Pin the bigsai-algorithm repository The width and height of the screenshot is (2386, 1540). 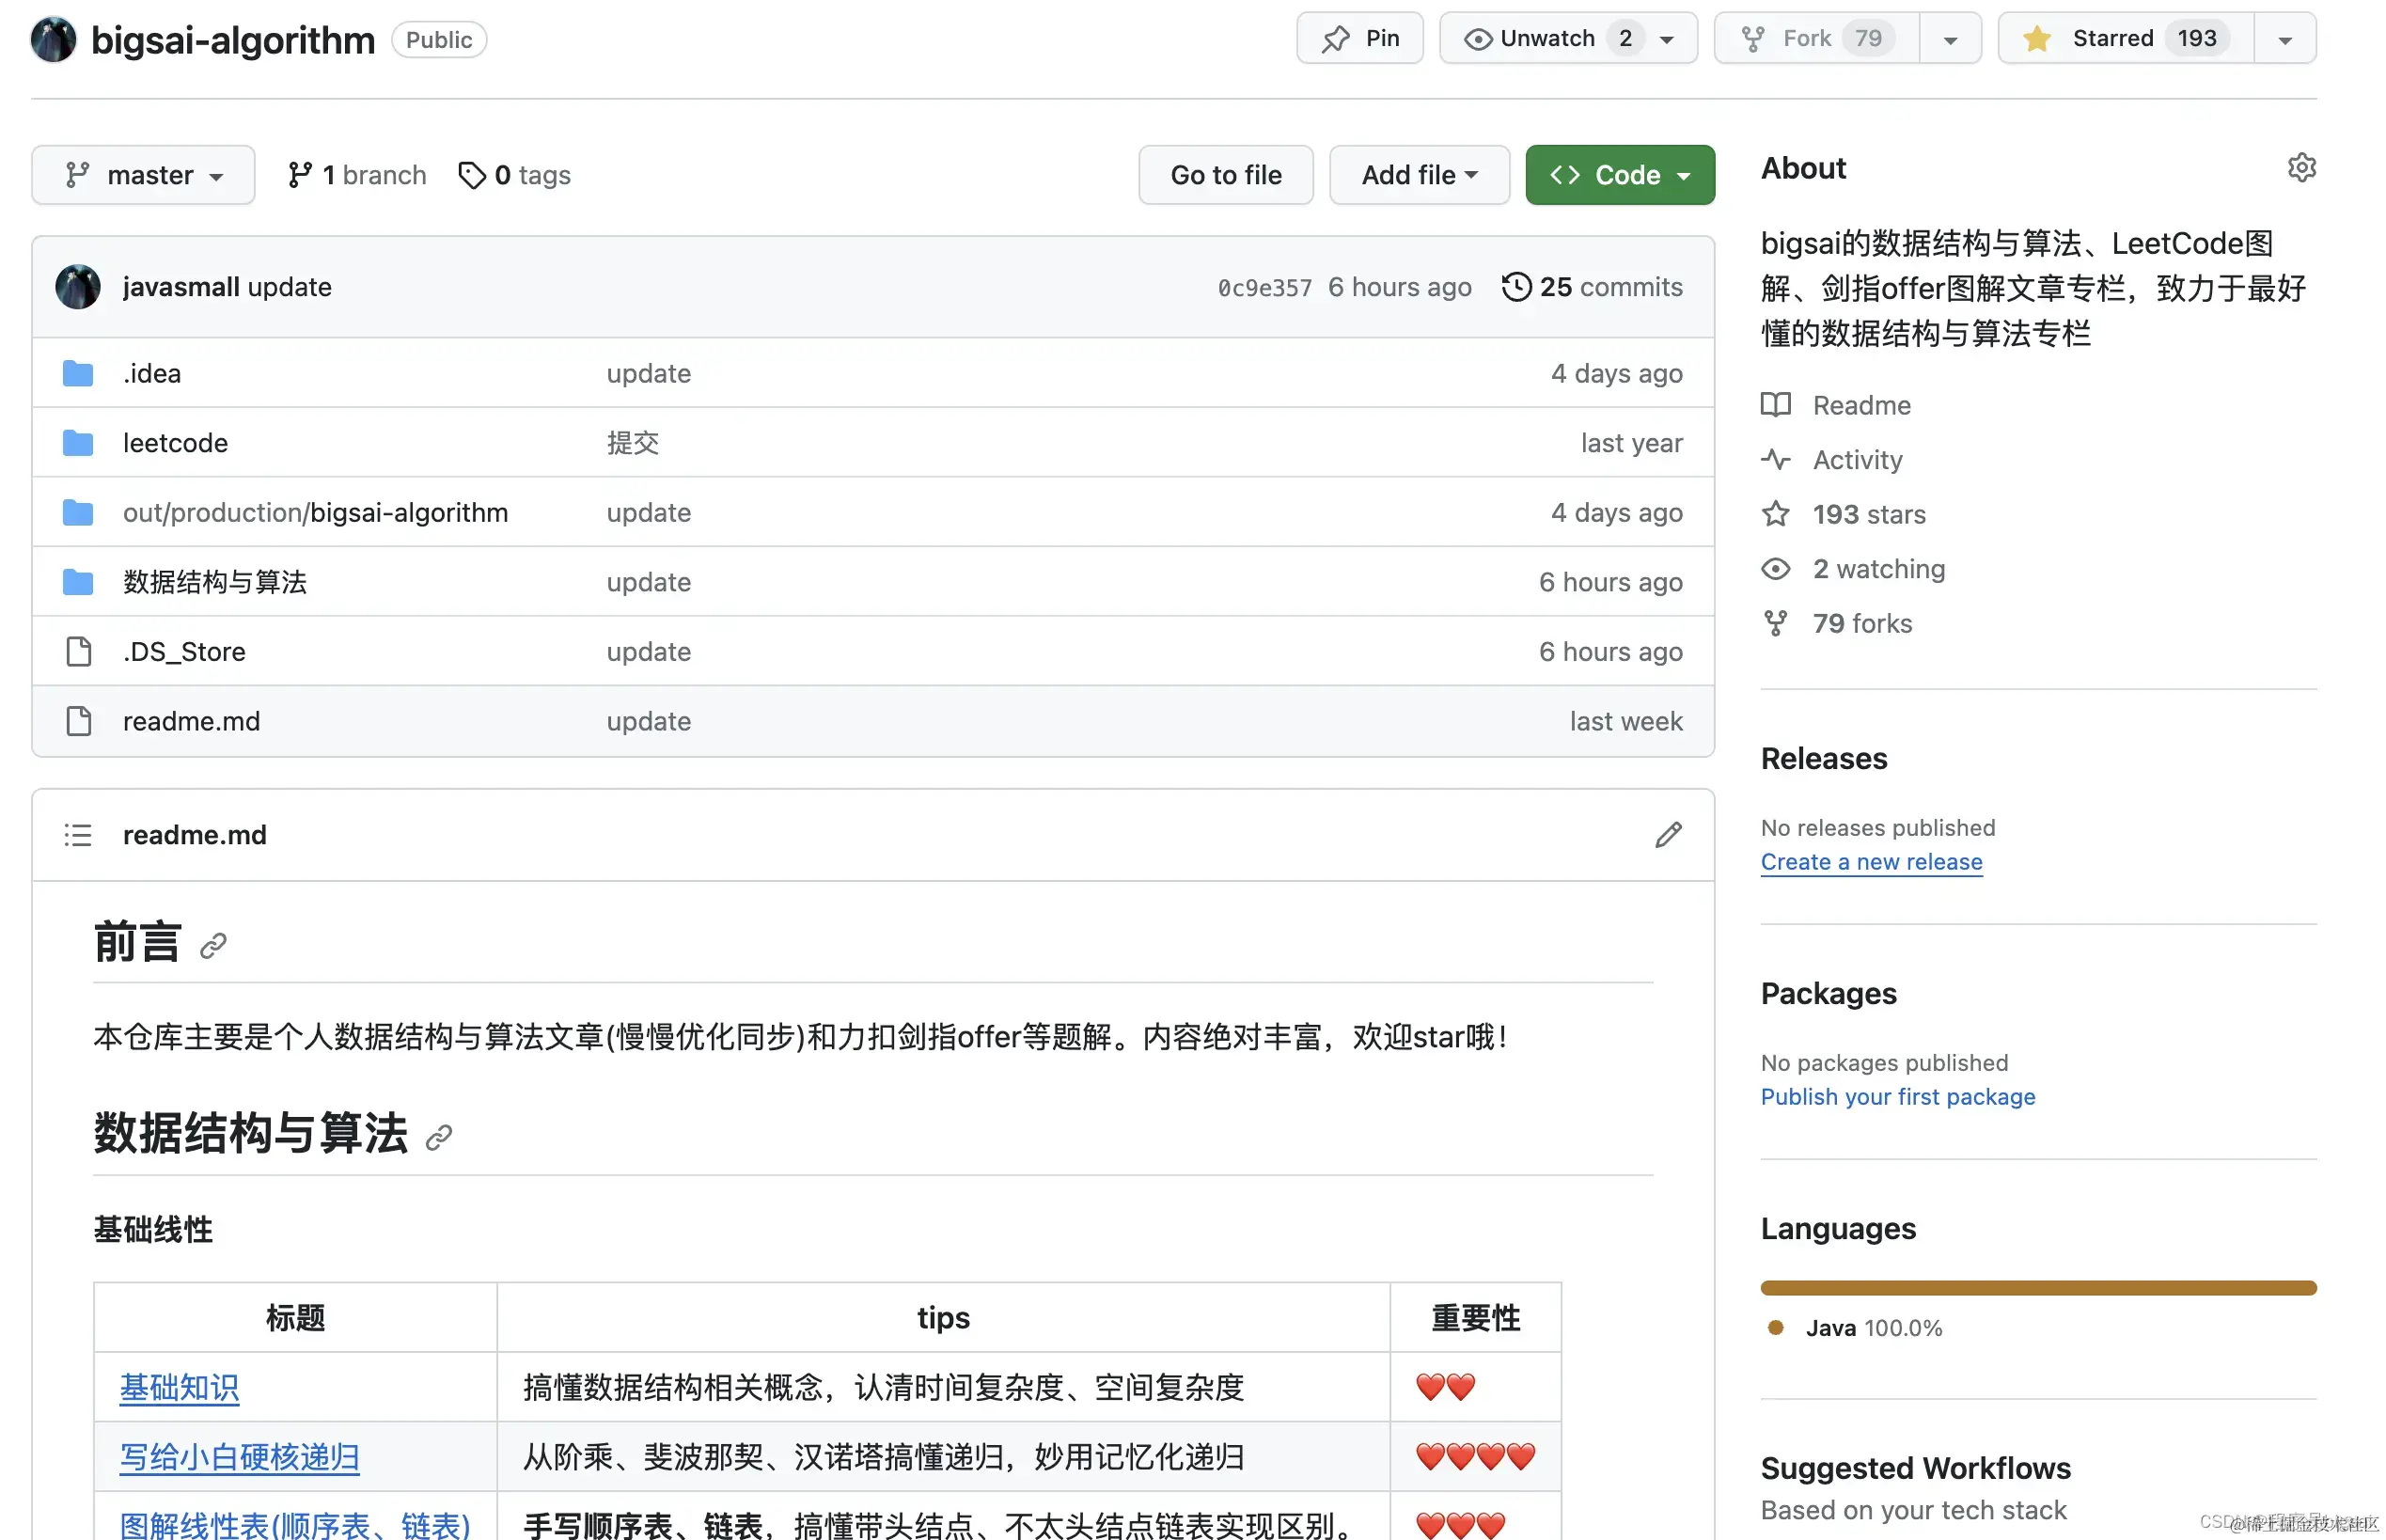click(1359, 39)
